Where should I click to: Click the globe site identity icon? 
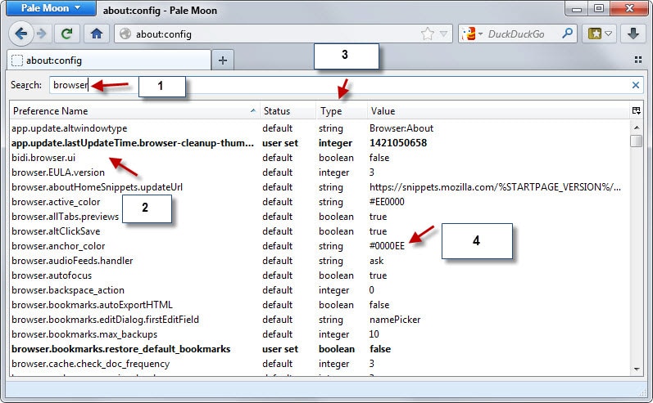coord(125,34)
